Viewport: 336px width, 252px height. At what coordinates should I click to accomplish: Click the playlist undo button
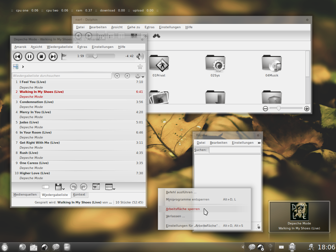[73, 187]
